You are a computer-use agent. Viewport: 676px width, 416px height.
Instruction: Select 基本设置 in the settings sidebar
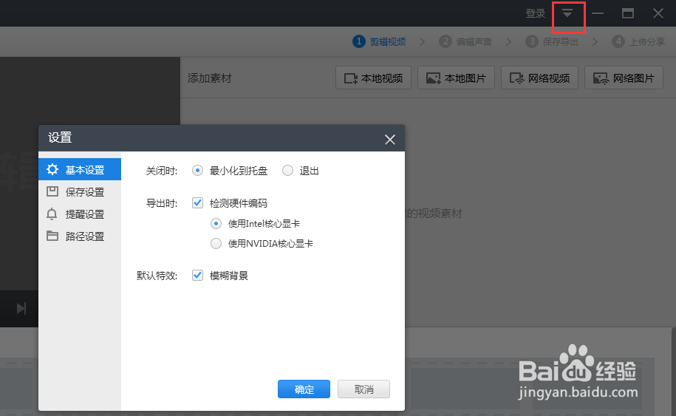point(80,169)
